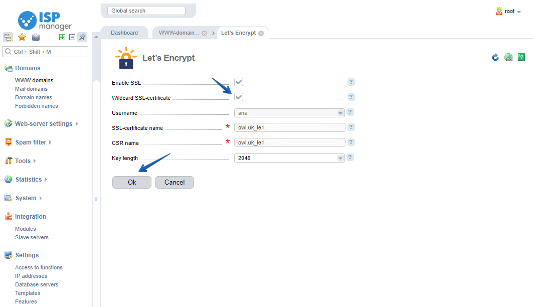Collapse the Domains section

(x=28, y=68)
